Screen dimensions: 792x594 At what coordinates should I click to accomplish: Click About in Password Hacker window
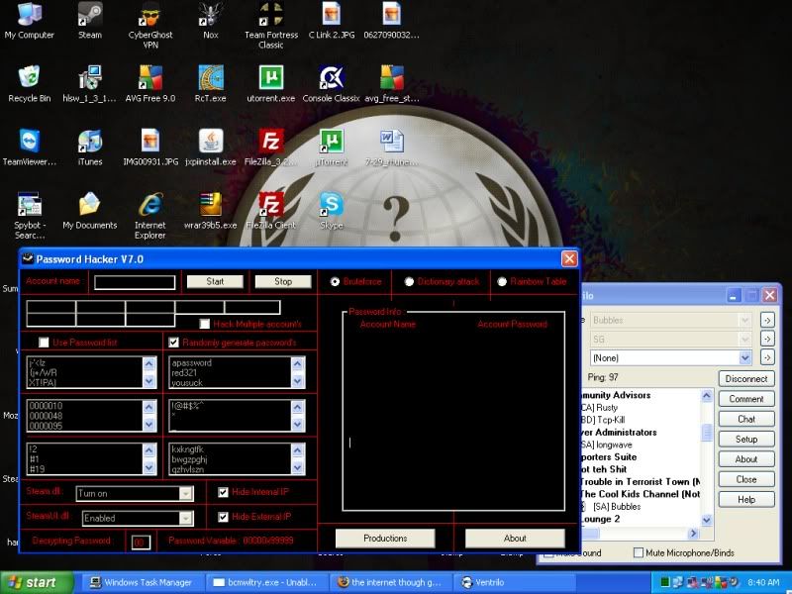(515, 538)
